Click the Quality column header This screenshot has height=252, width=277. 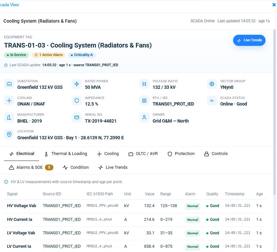[x=212, y=194]
